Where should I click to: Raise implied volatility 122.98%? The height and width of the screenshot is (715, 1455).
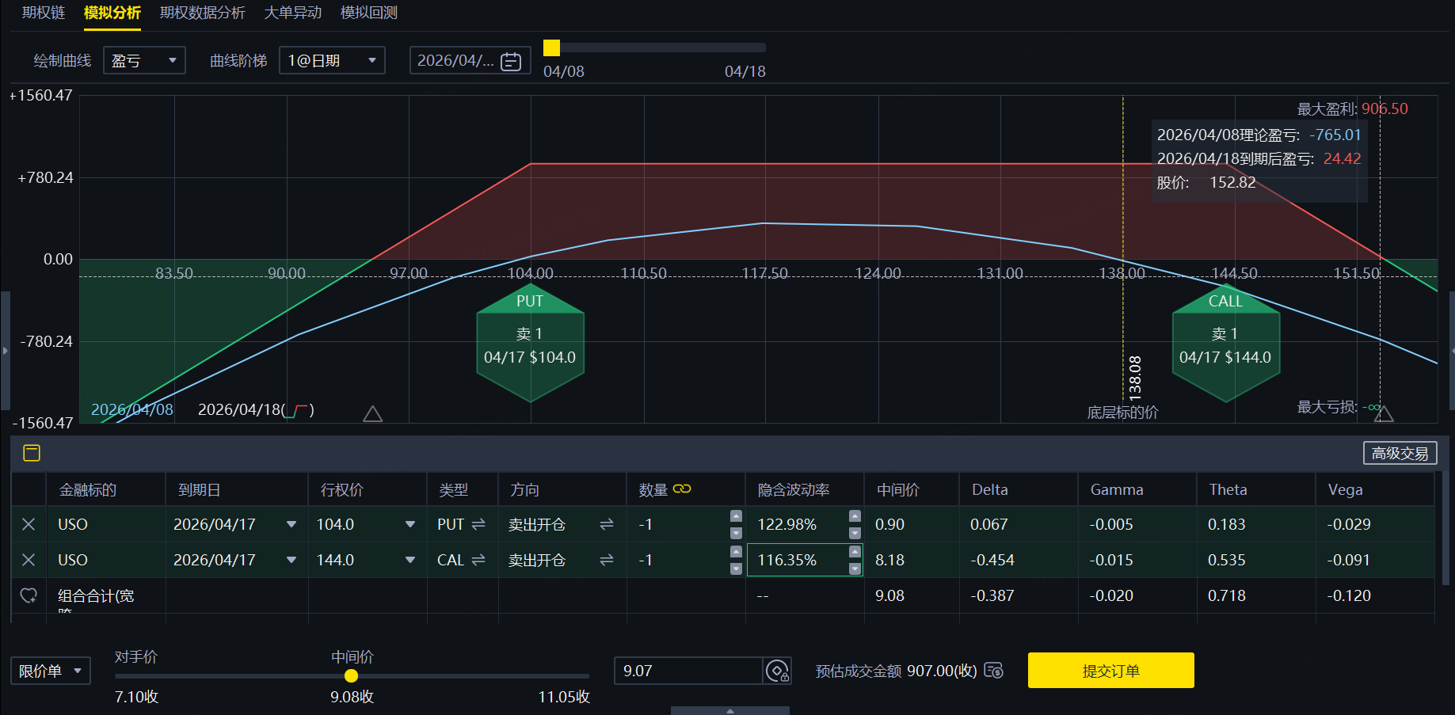click(855, 516)
